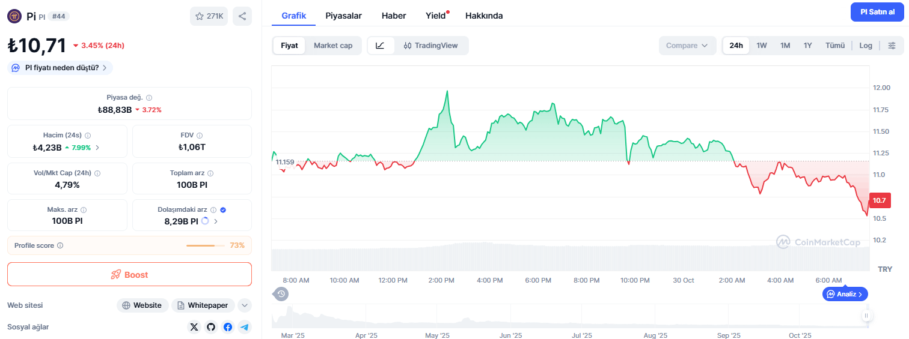Click the #44 rank badge
The image size is (909, 339).
(59, 16)
